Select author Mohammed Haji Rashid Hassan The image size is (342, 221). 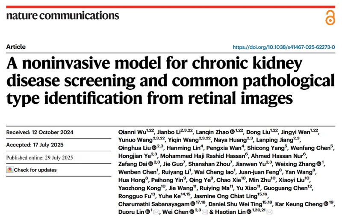coord(203,156)
